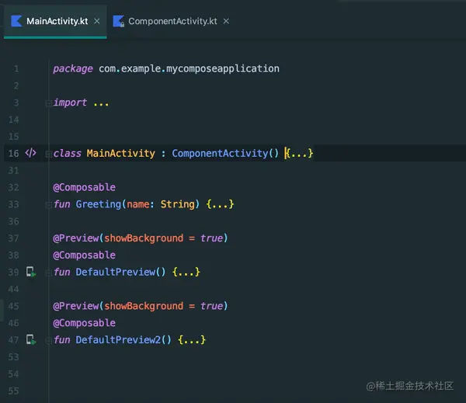Click line number 39 in the gutter
Screen dimensions: 466x403
pos(13,273)
